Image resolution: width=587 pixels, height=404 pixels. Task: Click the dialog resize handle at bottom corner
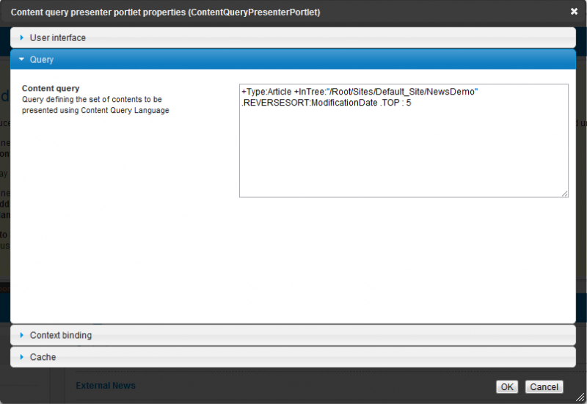[580, 397]
